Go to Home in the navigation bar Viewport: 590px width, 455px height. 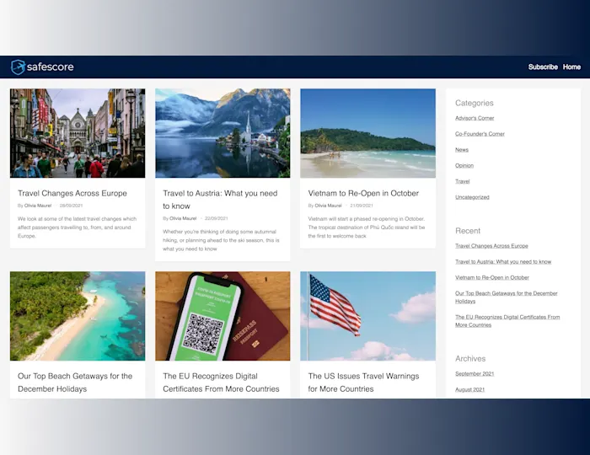pyautogui.click(x=571, y=67)
